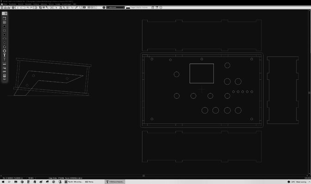The height and width of the screenshot is (184, 311).
Task: Open the Hilfe menu
Action: [74, 4]
